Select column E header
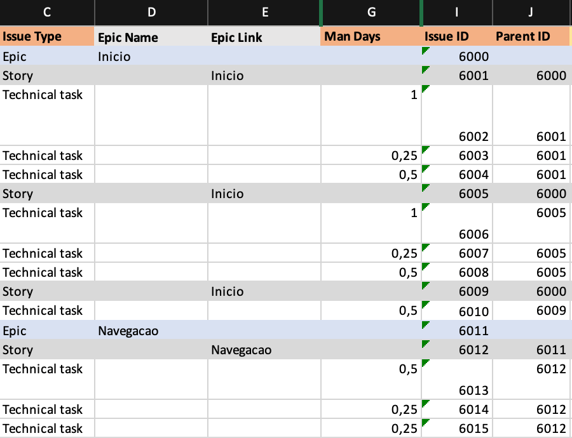Viewport: 572px width, 438px height. [x=264, y=13]
